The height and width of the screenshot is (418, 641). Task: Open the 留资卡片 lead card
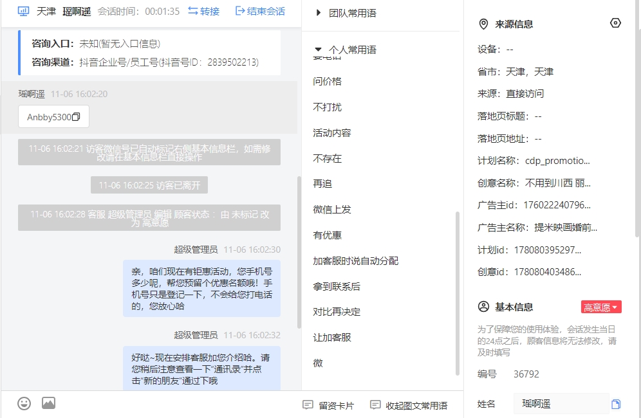[x=328, y=405]
